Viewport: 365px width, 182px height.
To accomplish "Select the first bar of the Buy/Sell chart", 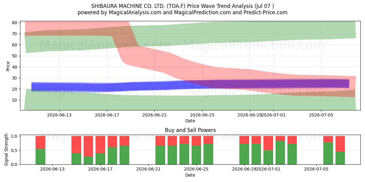I will coord(40,150).
